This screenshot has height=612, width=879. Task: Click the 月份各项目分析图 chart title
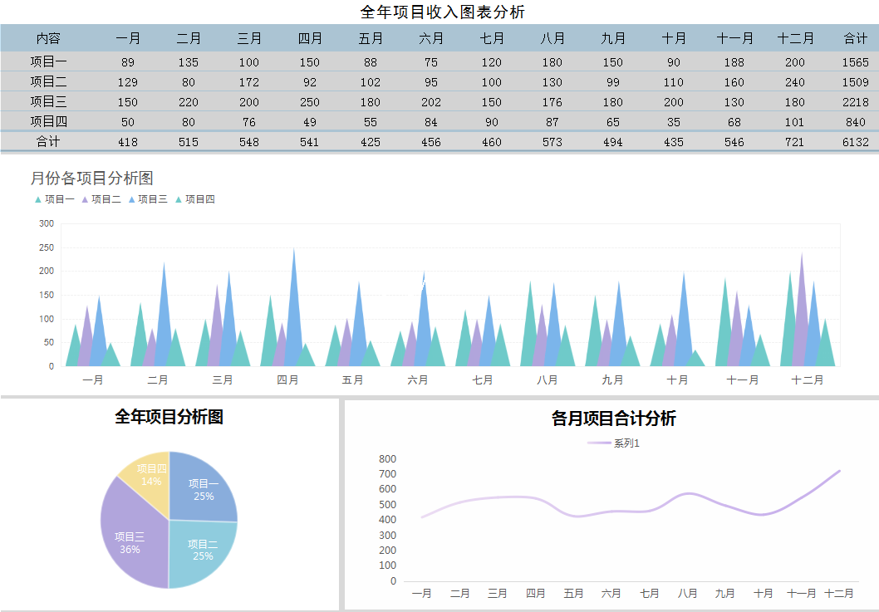91,178
